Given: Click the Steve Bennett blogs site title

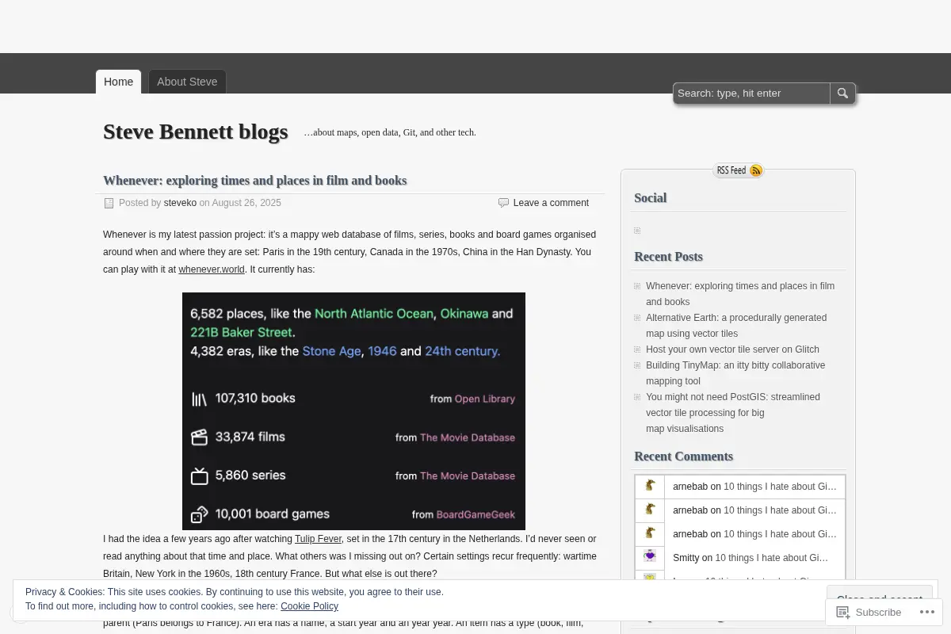Looking at the screenshot, I should pos(195,132).
